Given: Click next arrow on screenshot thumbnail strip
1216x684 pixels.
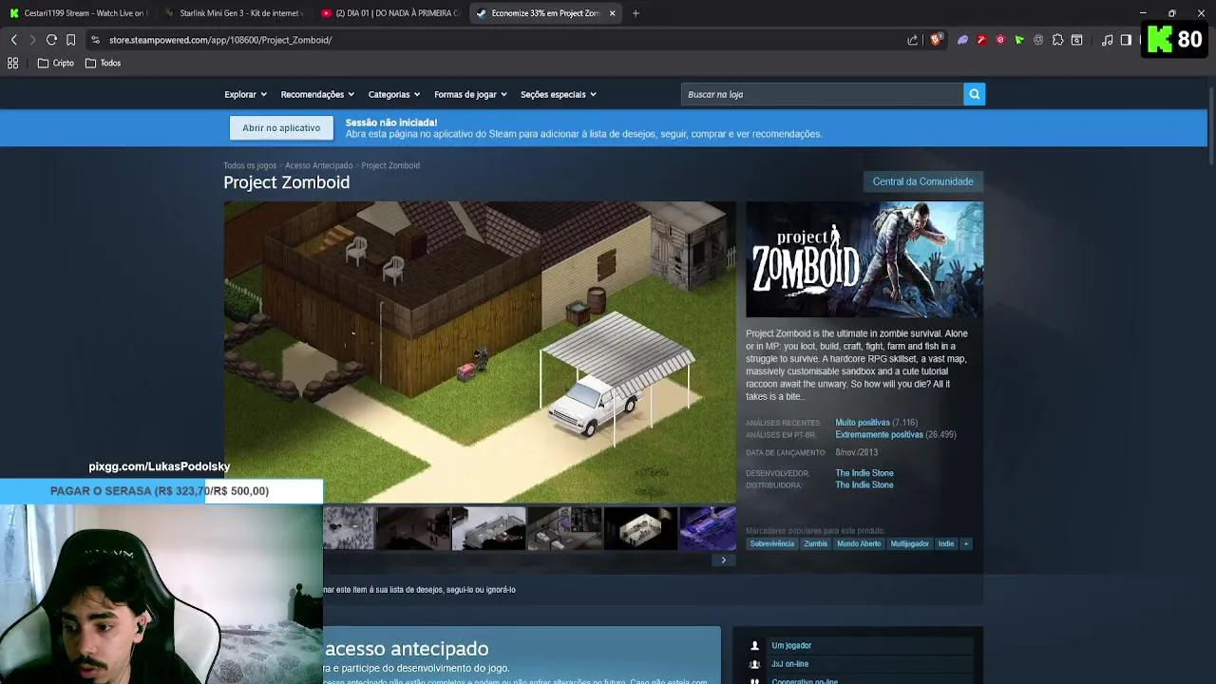Looking at the screenshot, I should pyautogui.click(x=723, y=560).
